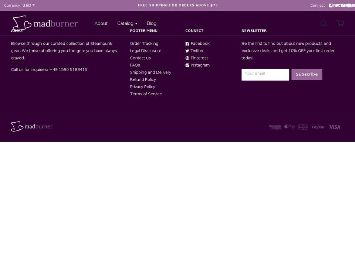Click the Facebook icon under Connect
Viewport: 355px width, 266px height.
[187, 44]
